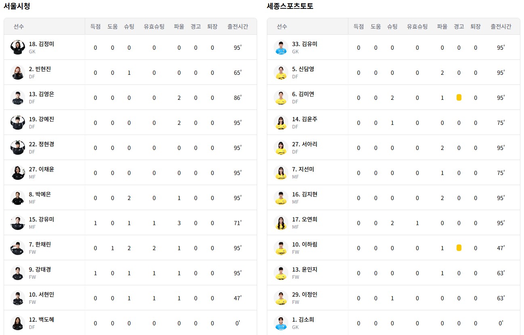
Task: Select the photo of 이정인
Action: point(281,298)
